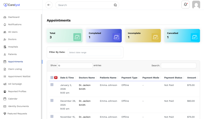Click the table Search input box
Screen dimensions: 204x119
pyautogui.click(x=178, y=66)
